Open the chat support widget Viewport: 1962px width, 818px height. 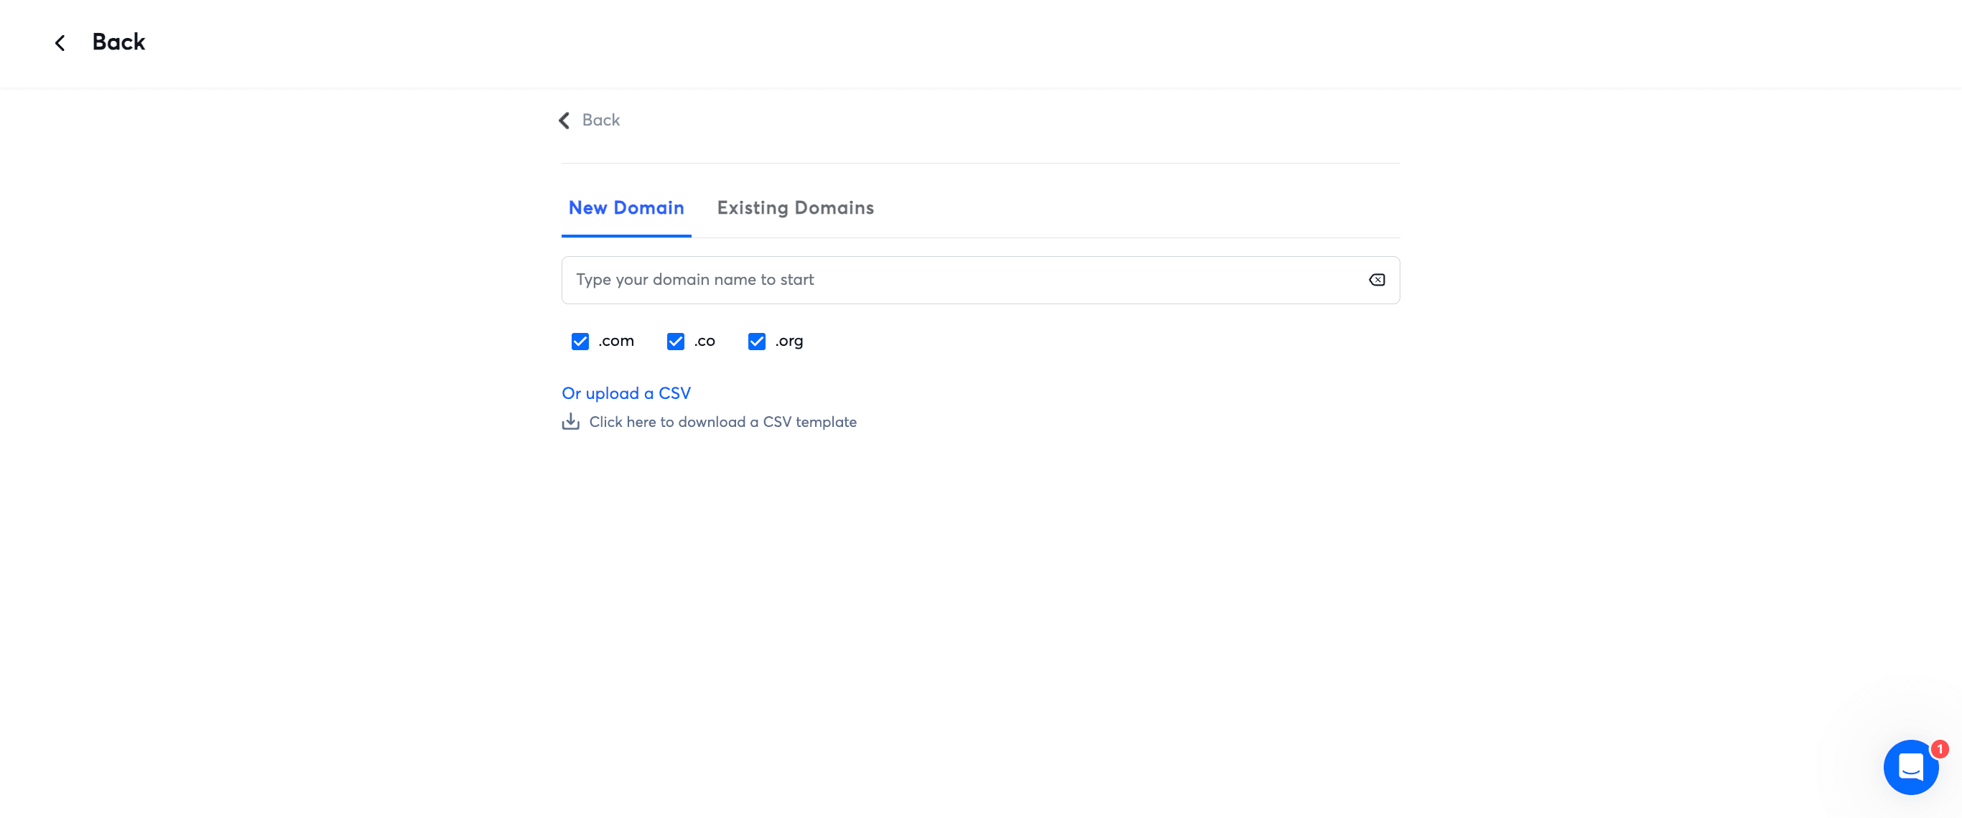[1910, 767]
